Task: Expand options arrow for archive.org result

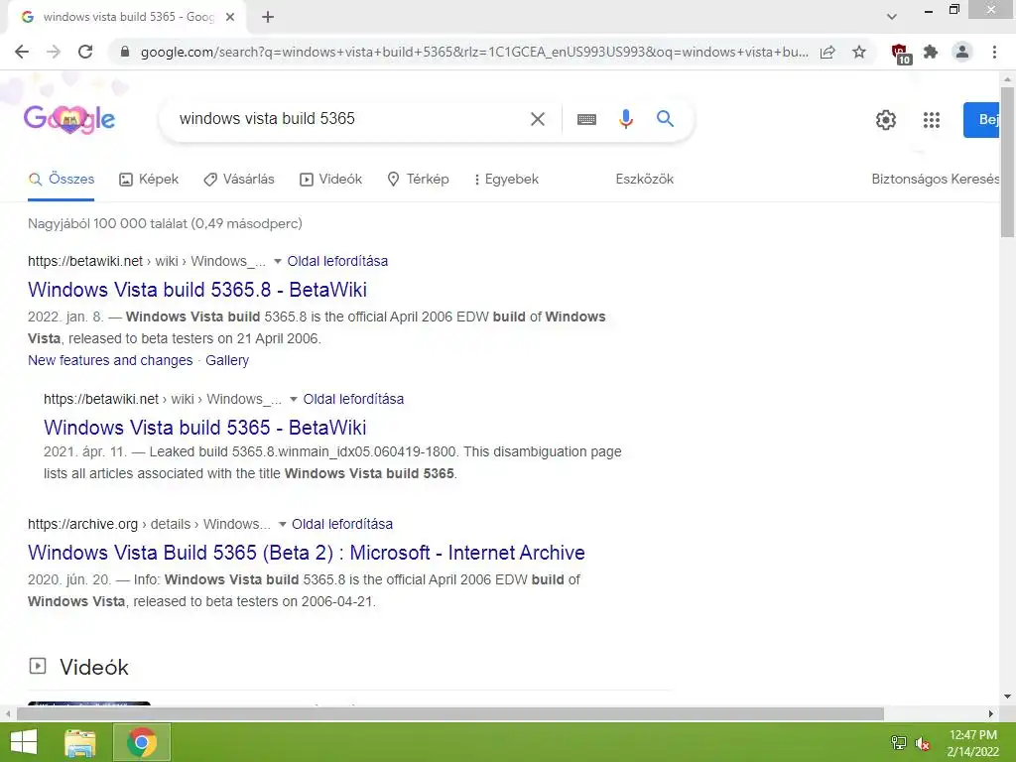Action: click(282, 524)
